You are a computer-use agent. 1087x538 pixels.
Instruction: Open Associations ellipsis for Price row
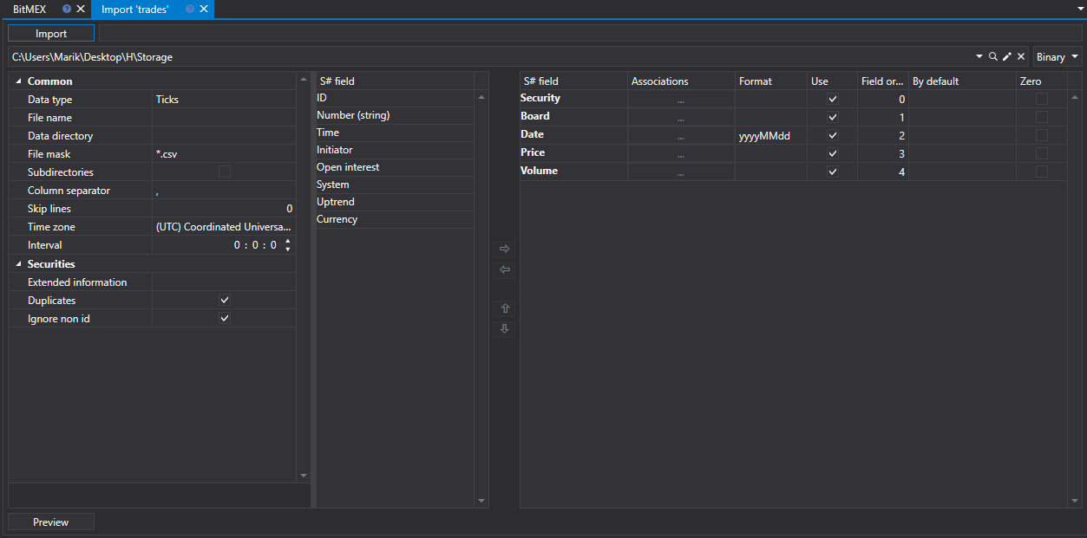tap(681, 154)
